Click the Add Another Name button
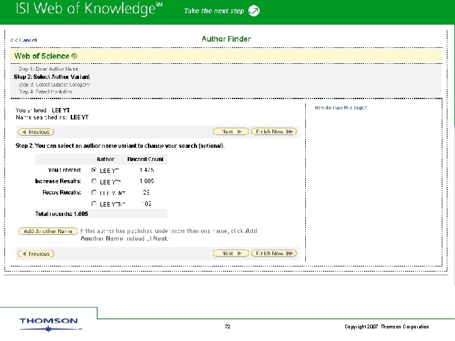Image resolution: width=455 pixels, height=341 pixels. point(48,231)
